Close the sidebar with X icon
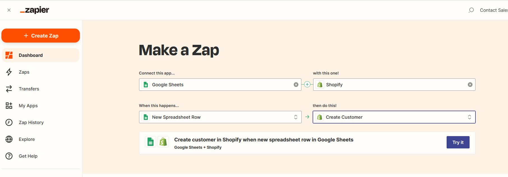Image resolution: width=508 pixels, height=177 pixels. [x=9, y=10]
